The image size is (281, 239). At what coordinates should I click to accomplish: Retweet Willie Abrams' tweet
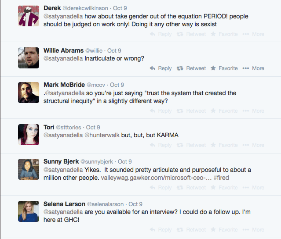point(191,68)
